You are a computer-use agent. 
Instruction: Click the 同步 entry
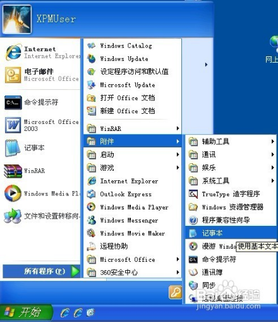[x=231, y=285]
